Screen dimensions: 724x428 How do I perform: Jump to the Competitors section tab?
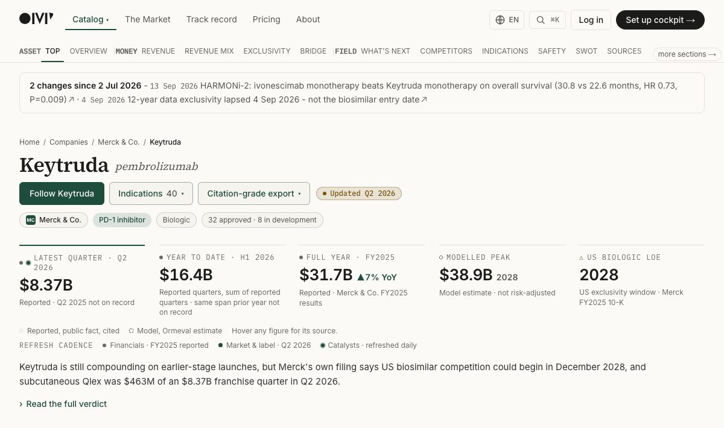[x=446, y=51]
